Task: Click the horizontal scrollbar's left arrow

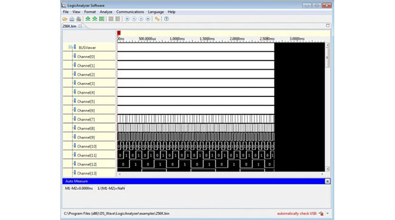Action: pos(120,174)
